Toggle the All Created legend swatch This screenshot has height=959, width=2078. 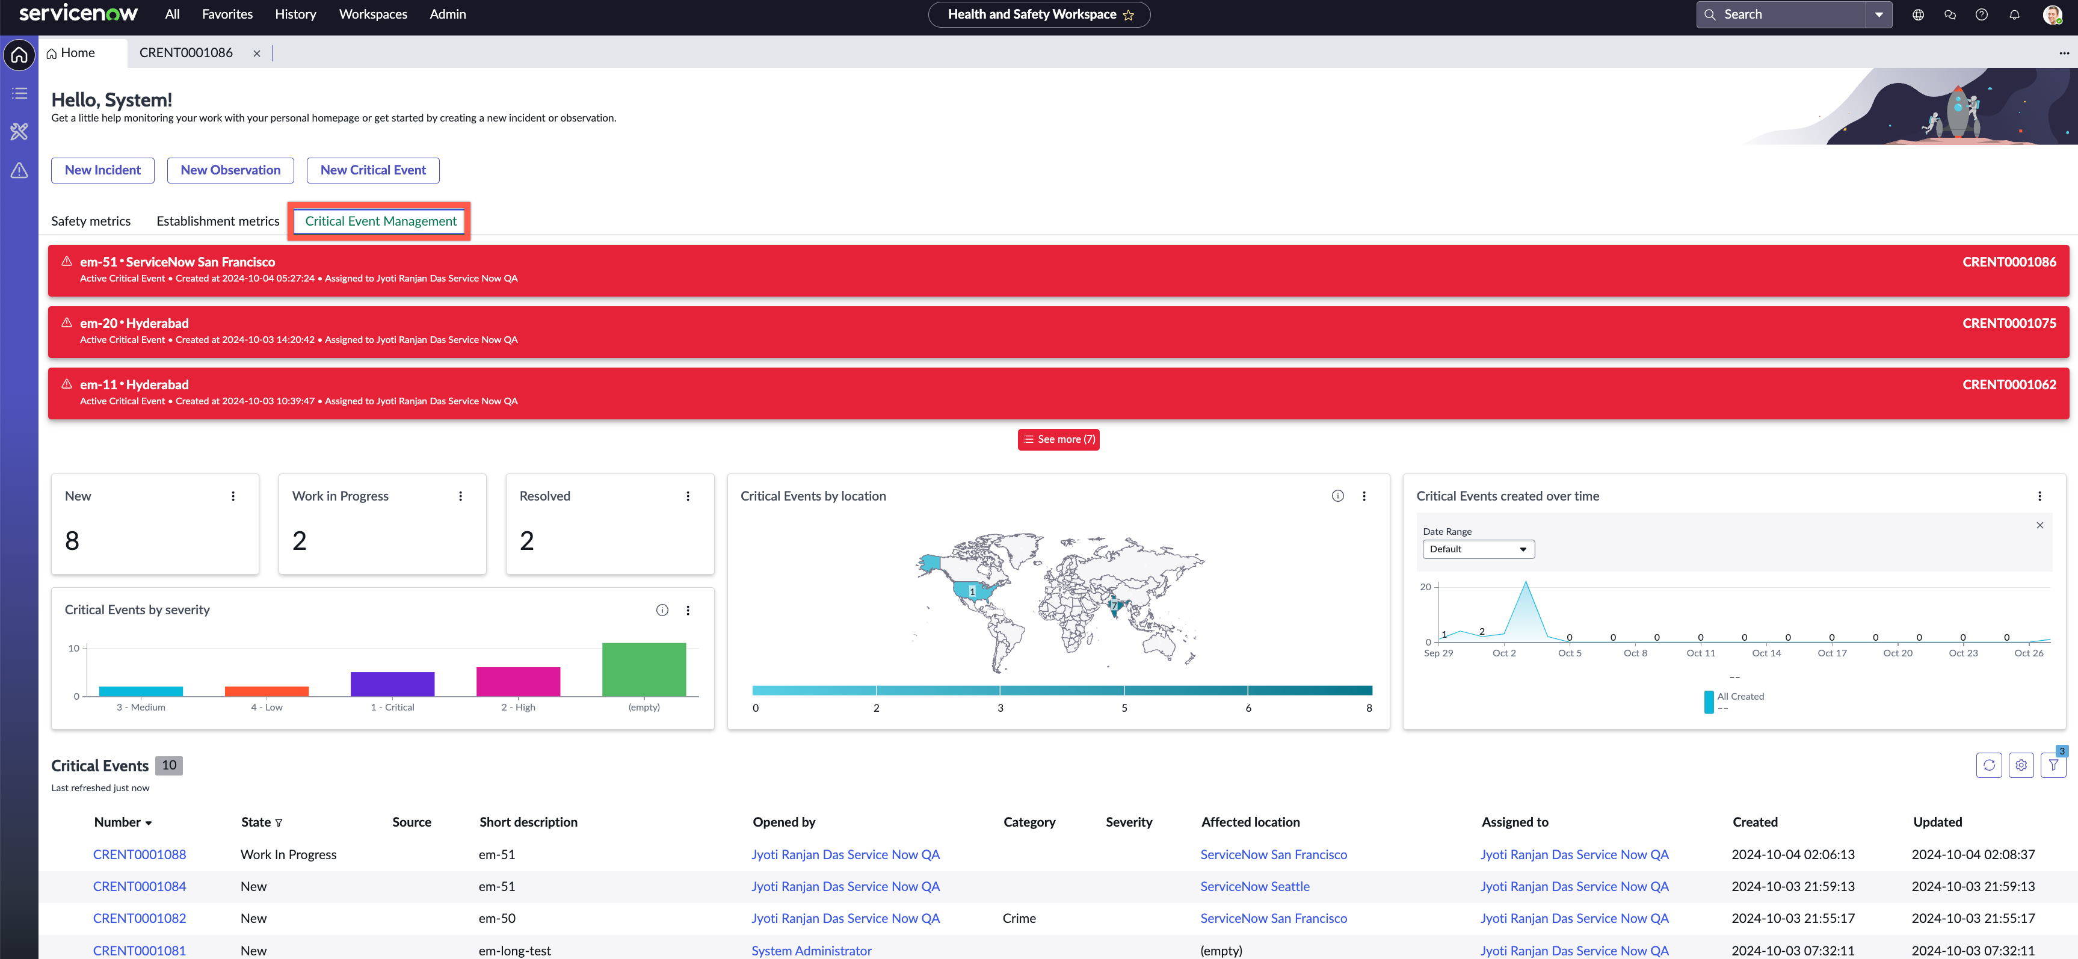(x=1709, y=702)
